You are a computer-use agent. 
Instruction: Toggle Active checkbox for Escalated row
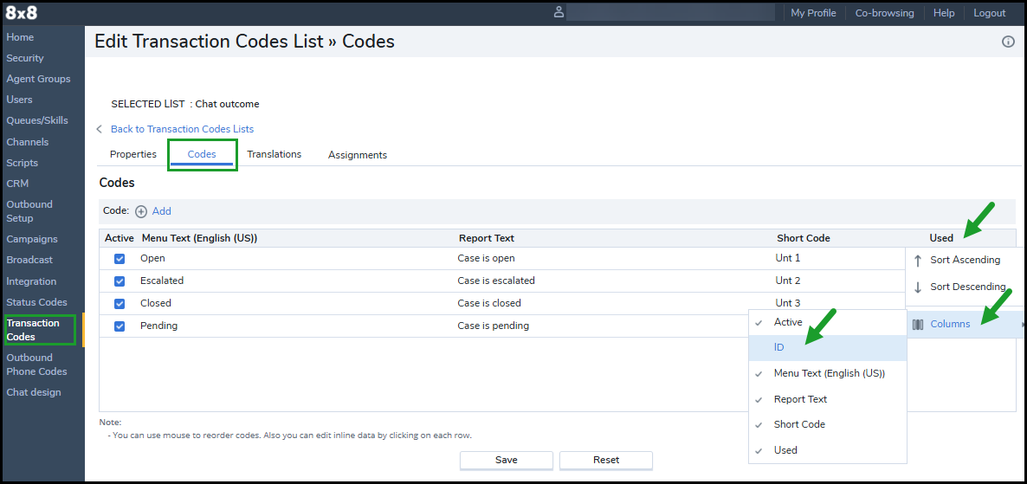click(119, 281)
